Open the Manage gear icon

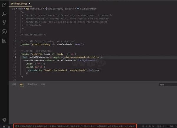(x=4, y=119)
